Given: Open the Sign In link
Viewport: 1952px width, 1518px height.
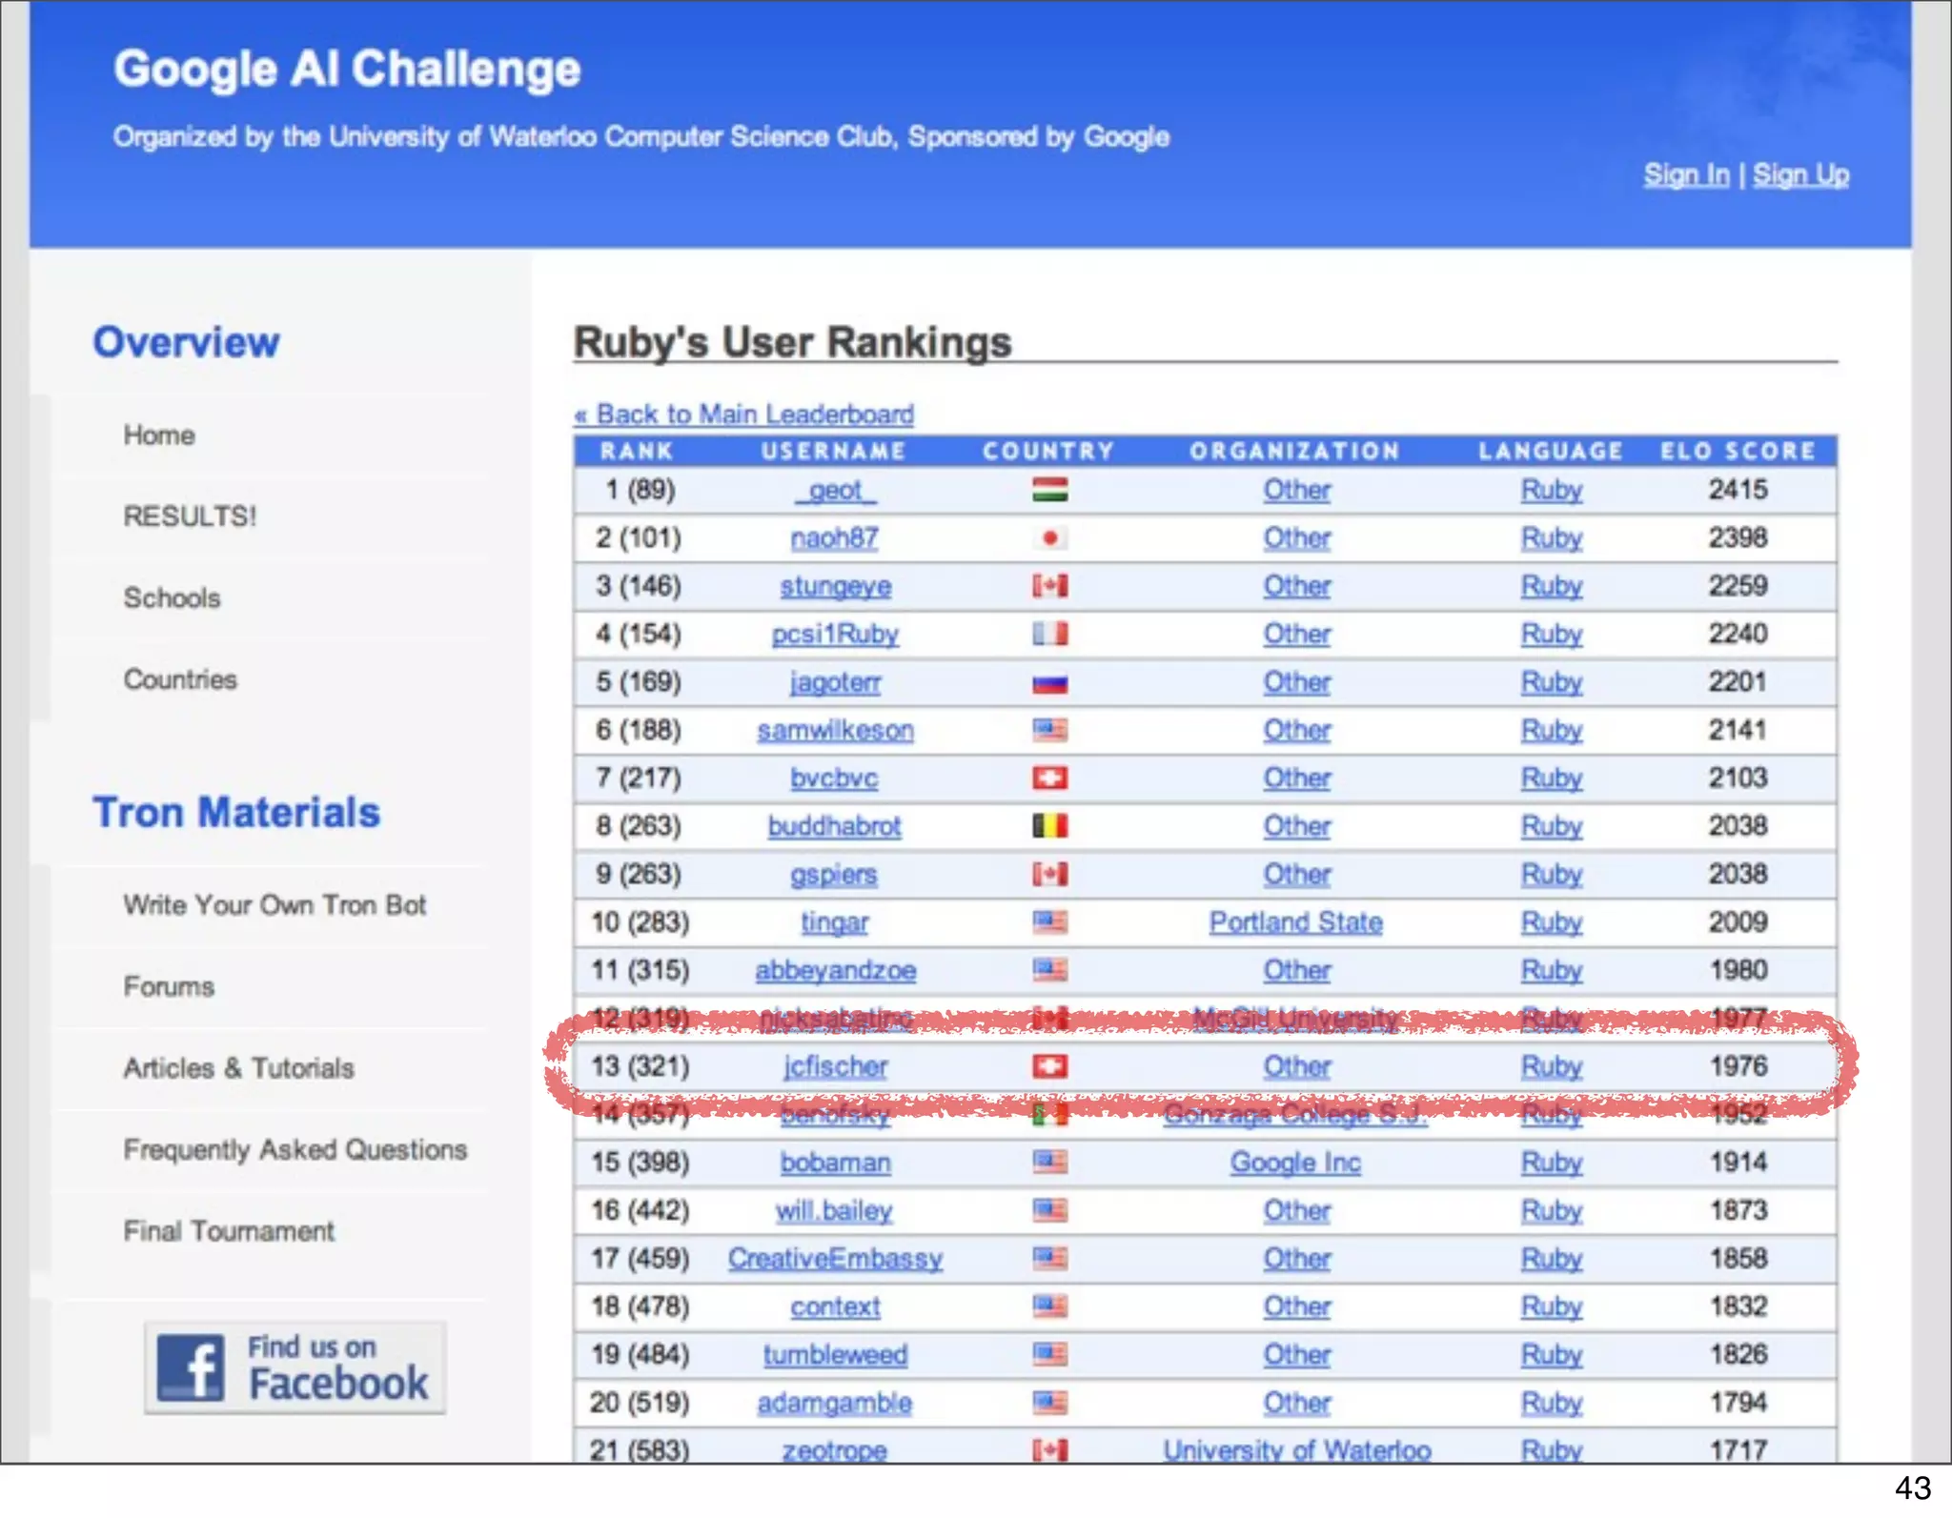Looking at the screenshot, I should pos(1685,175).
